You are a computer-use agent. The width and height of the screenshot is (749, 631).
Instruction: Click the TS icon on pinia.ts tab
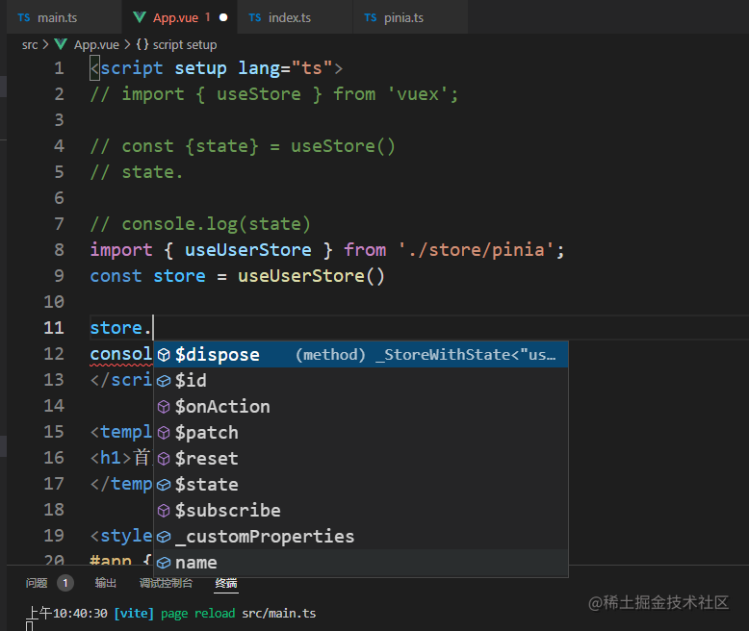371,17
